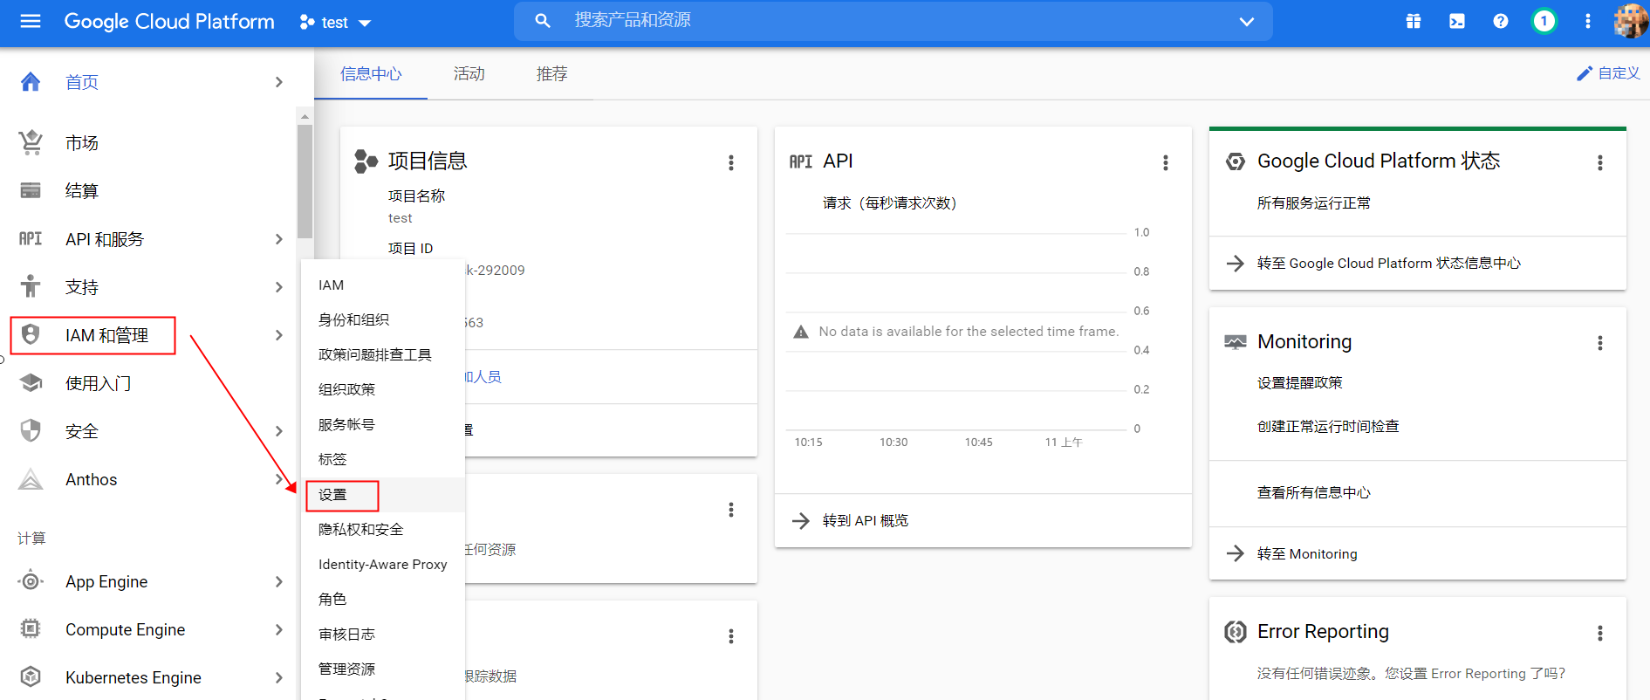Click the Anthos triangle icon

31,478
